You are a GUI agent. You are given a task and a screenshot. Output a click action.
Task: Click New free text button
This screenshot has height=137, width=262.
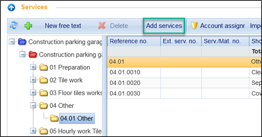(x=63, y=25)
